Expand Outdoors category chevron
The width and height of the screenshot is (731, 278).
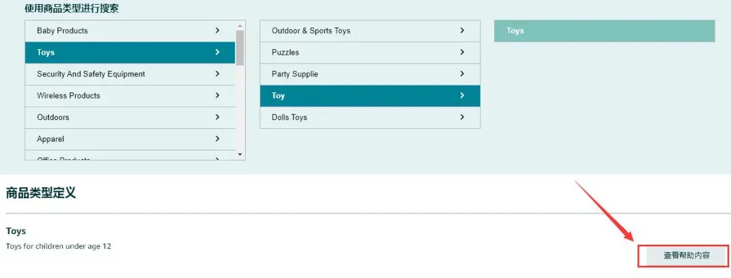(217, 117)
